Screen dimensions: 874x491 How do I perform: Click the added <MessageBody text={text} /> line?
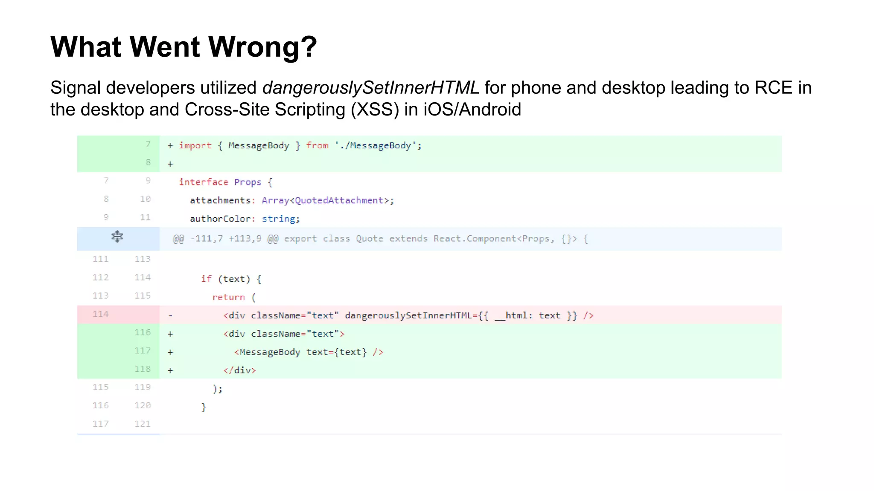tap(429, 352)
